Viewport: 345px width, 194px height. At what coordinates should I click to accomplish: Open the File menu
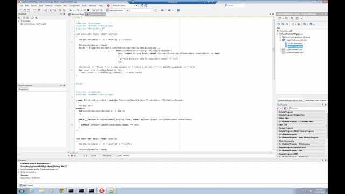[x=22, y=6]
